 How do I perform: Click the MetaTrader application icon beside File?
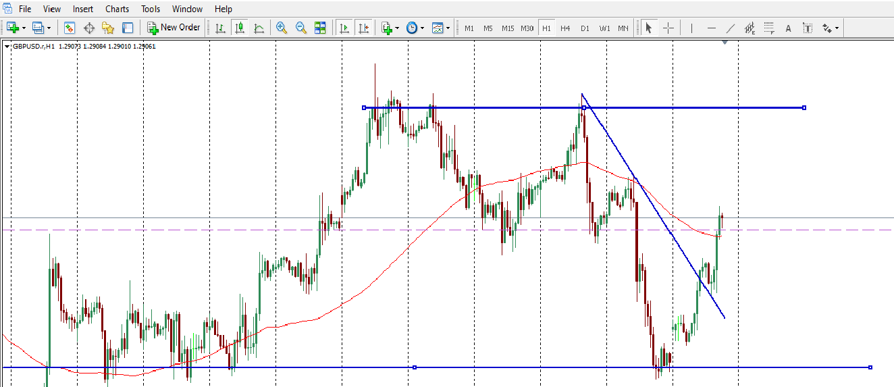click(7, 9)
